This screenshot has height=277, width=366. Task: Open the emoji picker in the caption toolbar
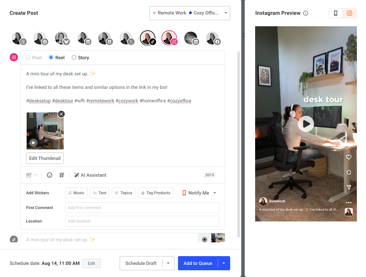50,175
